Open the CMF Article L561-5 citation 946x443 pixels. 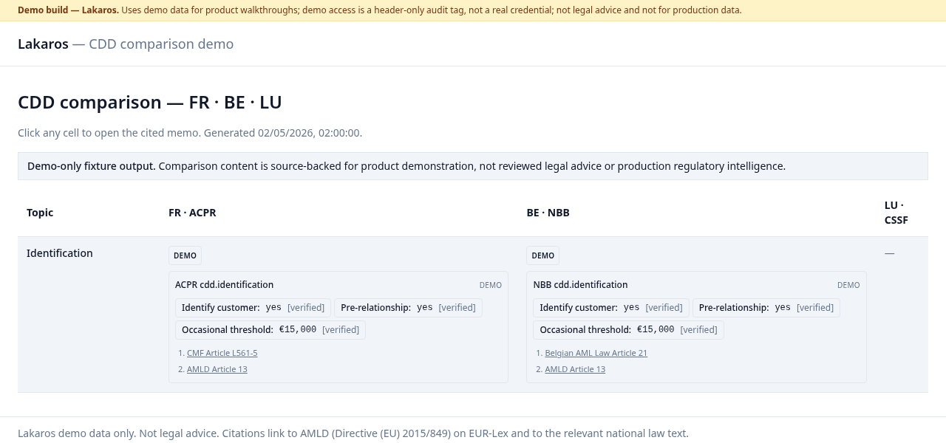coord(222,353)
